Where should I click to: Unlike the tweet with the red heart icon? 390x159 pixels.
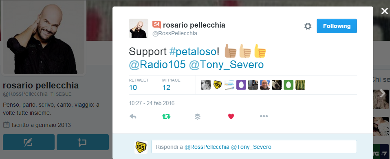click(x=231, y=116)
